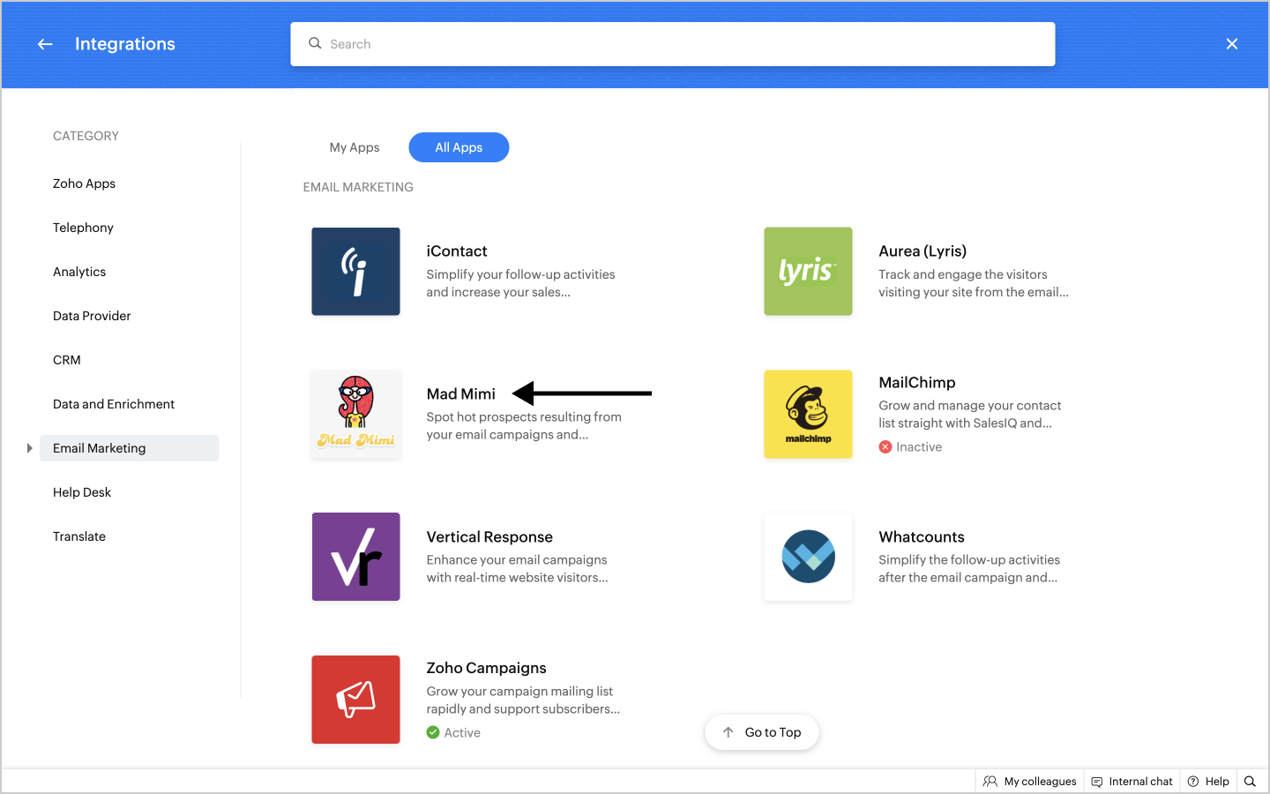Click the Zoho Campaigns title
This screenshot has width=1270, height=794.
coord(487,668)
